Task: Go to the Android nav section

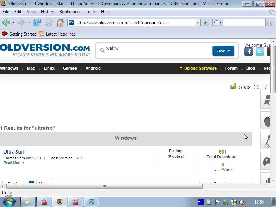Action: click(93, 68)
